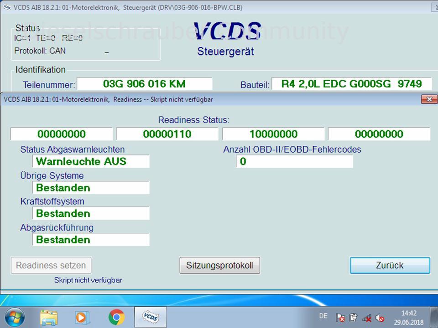Open File Explorer from the taskbar
The image size is (438, 328).
49,318
